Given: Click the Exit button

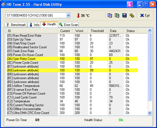Looking at the screenshot, I should pyautogui.click(x=145, y=15).
